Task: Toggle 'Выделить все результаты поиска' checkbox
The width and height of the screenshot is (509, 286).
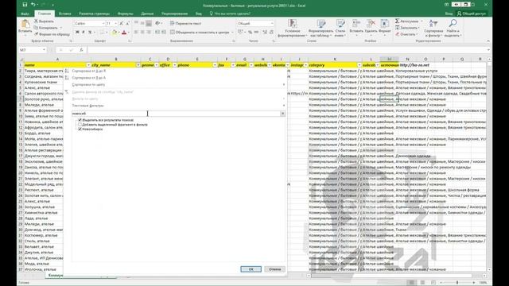Action: [x=80, y=120]
